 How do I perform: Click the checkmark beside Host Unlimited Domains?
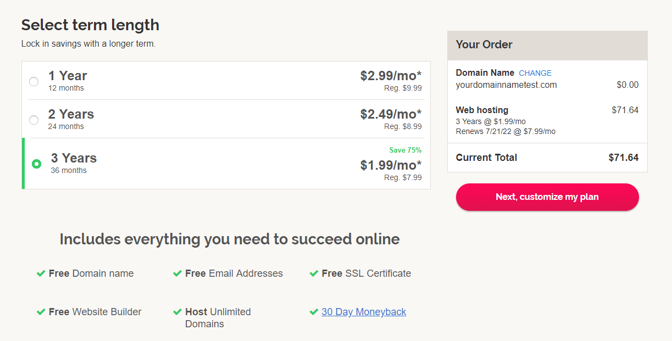(x=177, y=312)
